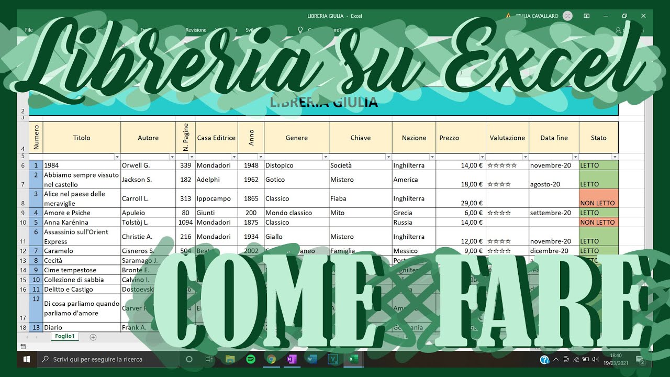Select the 'Ippocampo' publisher cell

click(216, 198)
